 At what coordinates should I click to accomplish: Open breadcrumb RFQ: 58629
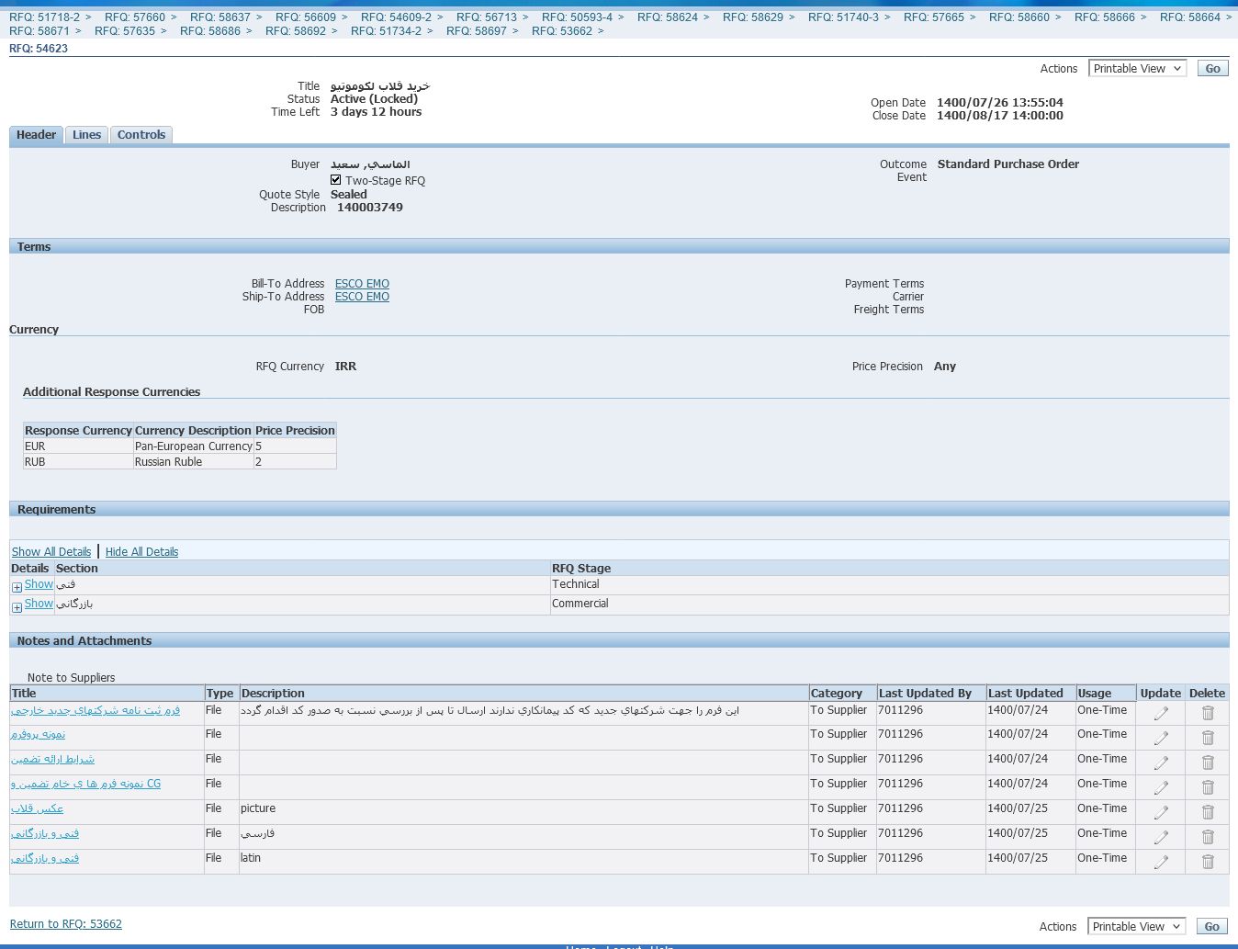(x=753, y=17)
